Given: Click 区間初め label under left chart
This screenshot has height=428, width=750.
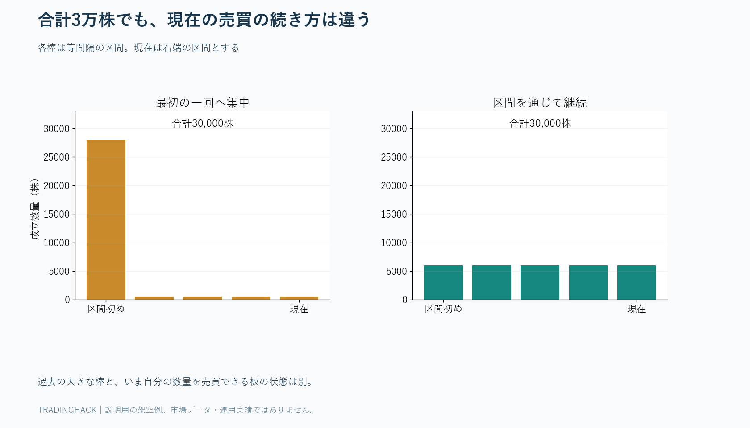Looking at the screenshot, I should tap(106, 309).
